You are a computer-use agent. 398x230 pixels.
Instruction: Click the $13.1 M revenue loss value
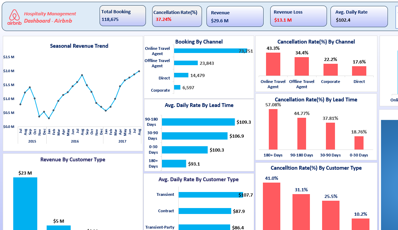283,20
